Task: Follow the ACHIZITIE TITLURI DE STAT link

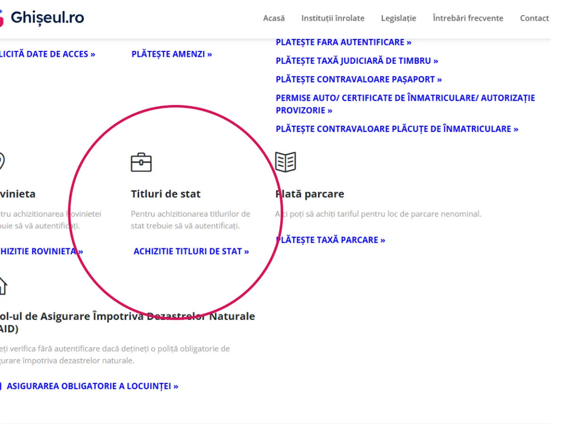Action: pos(191,252)
